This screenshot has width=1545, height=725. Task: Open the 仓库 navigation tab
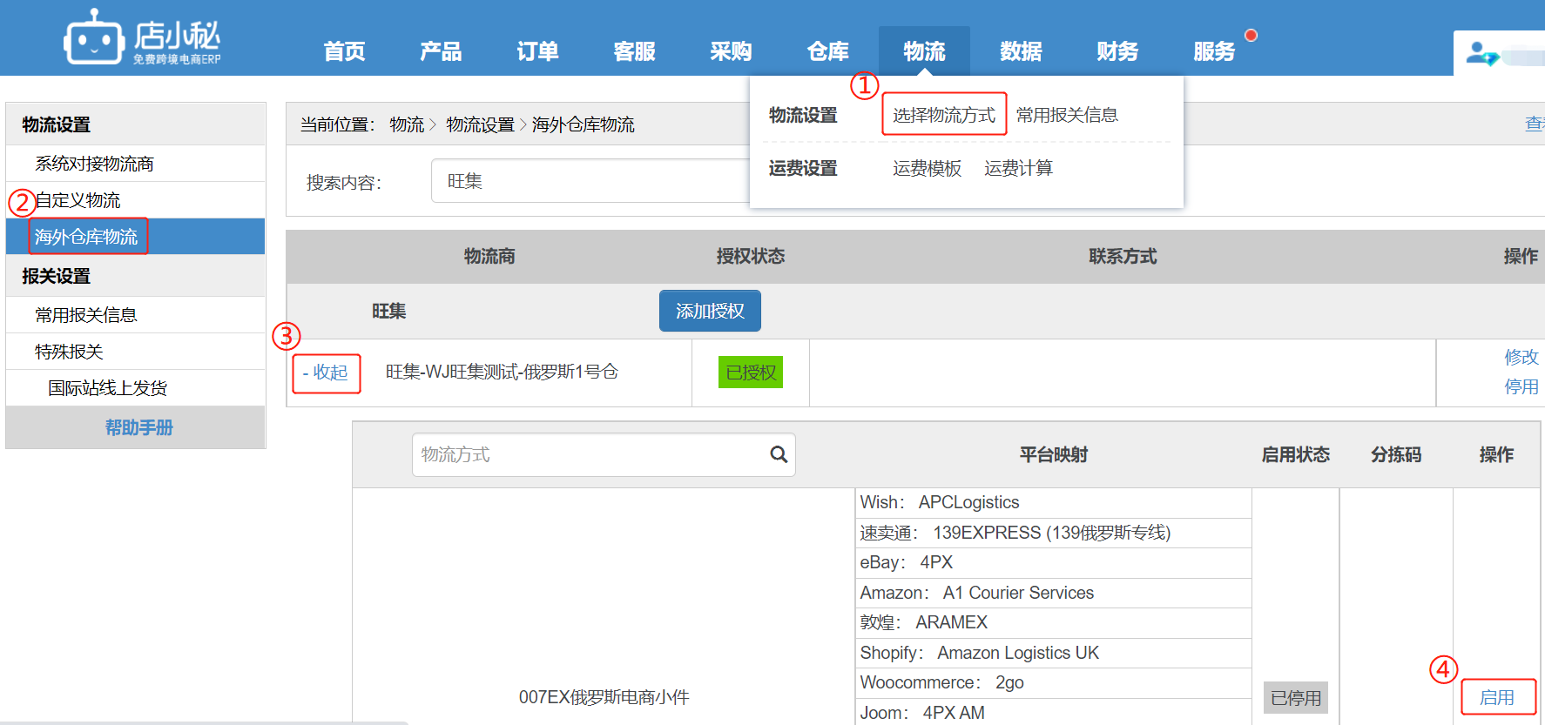click(827, 51)
